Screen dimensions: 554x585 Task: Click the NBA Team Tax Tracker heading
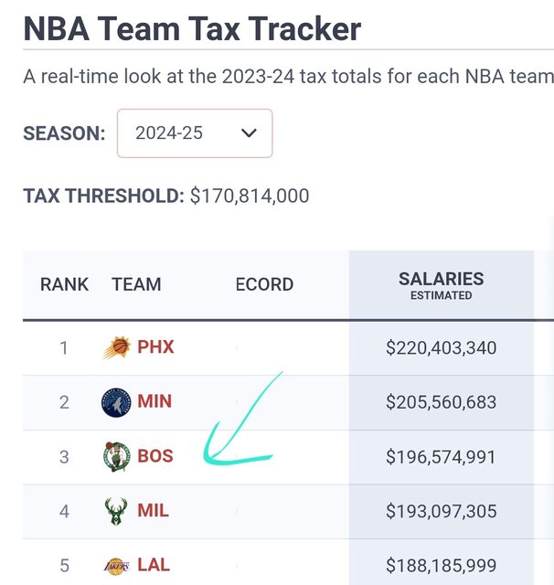[x=192, y=28]
